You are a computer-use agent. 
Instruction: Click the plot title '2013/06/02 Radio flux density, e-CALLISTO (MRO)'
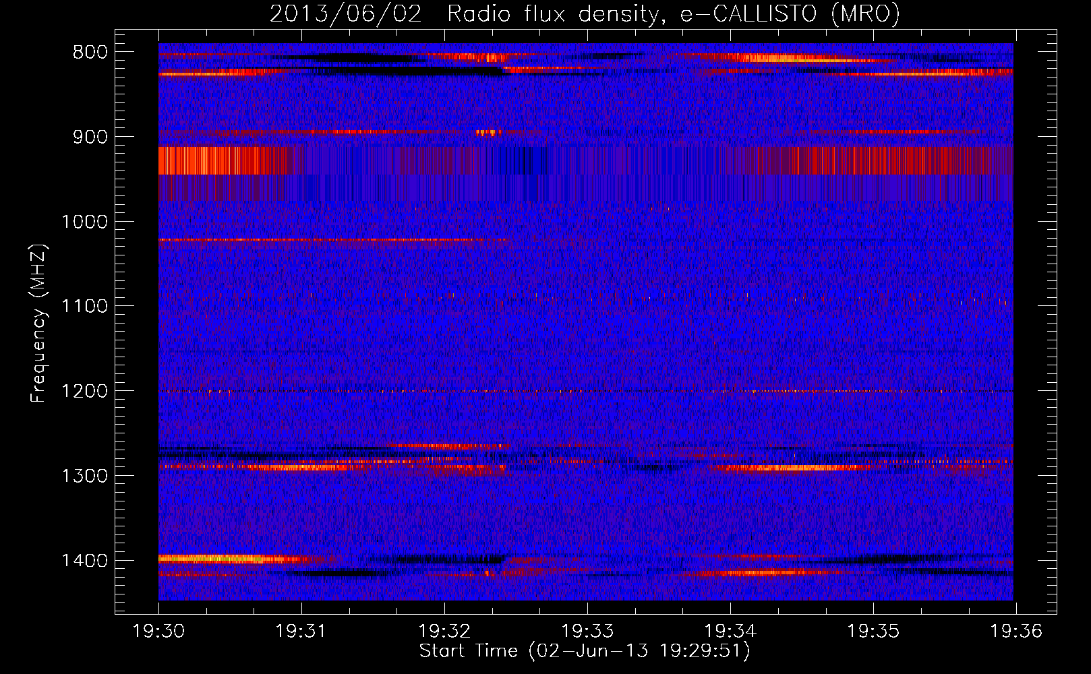pos(585,13)
